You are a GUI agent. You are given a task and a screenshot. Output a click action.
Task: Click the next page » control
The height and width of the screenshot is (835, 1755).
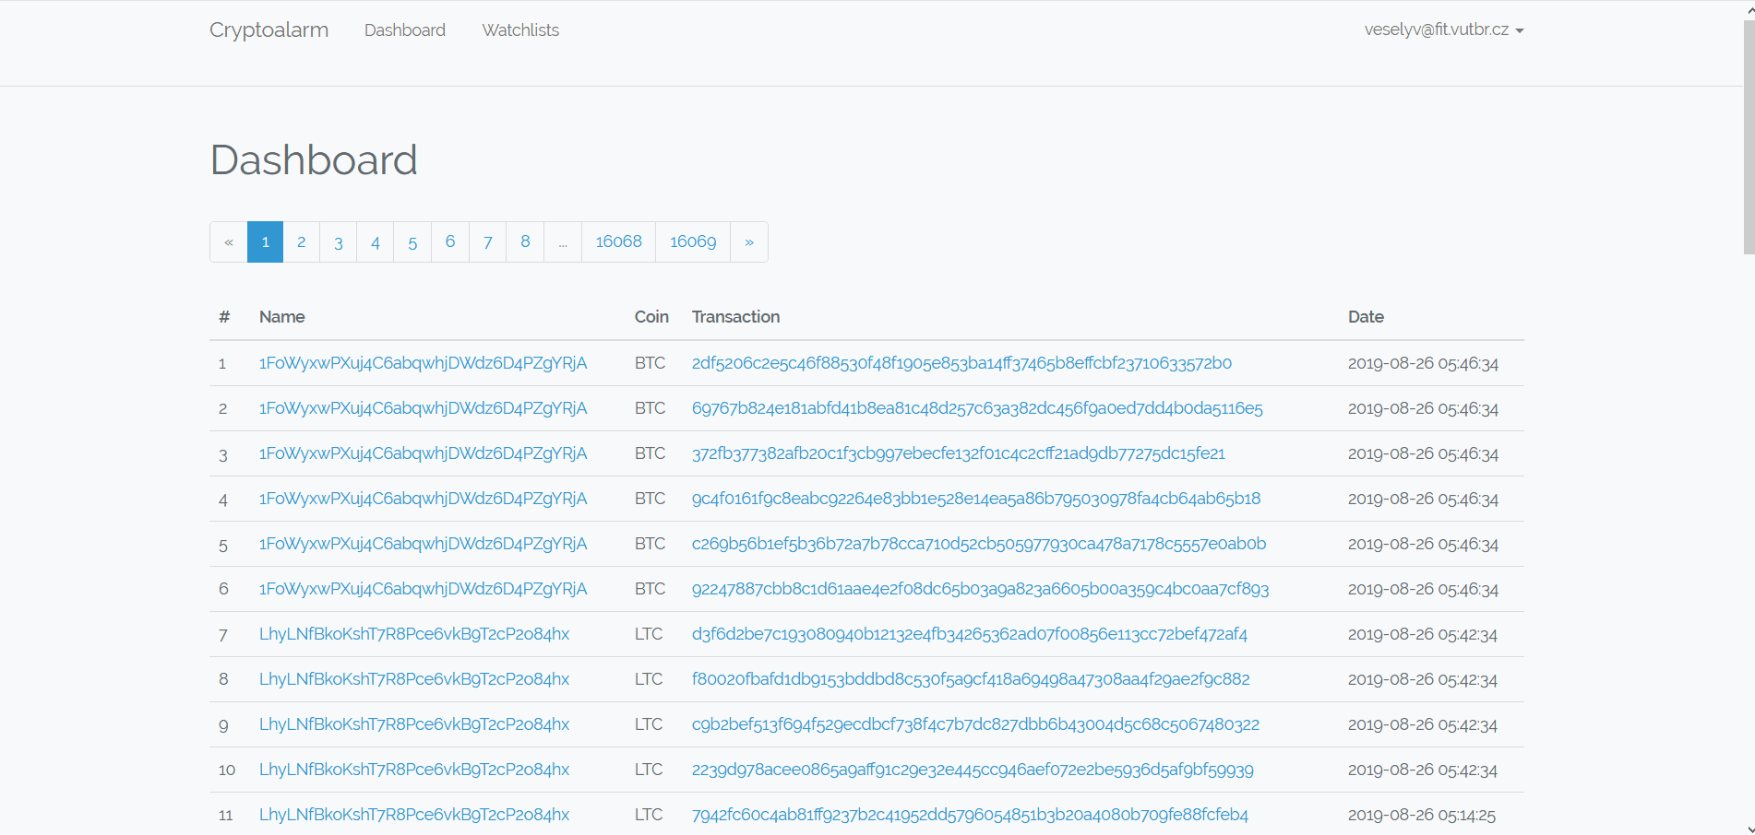[x=748, y=241]
